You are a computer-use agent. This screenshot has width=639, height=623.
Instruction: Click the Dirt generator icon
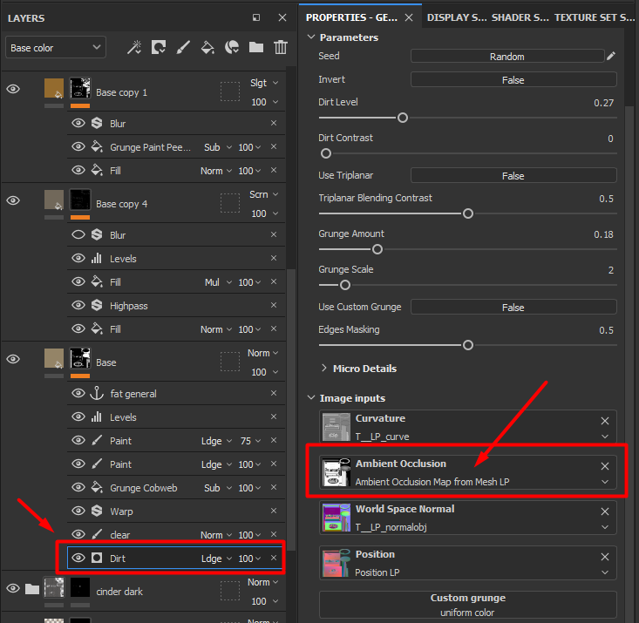coord(97,558)
